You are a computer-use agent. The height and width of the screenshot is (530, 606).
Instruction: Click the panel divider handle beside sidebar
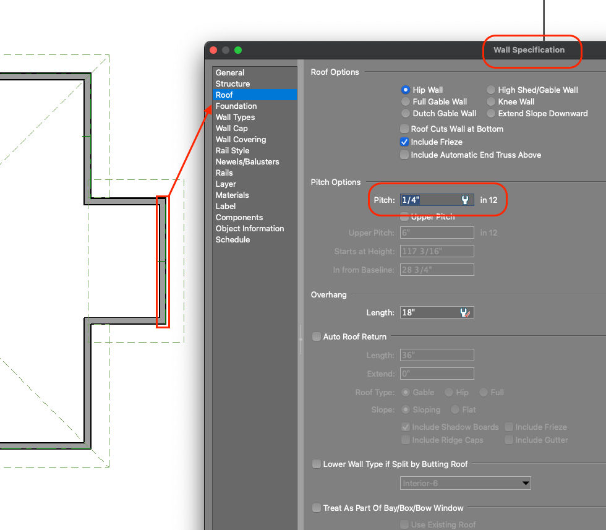click(x=301, y=339)
